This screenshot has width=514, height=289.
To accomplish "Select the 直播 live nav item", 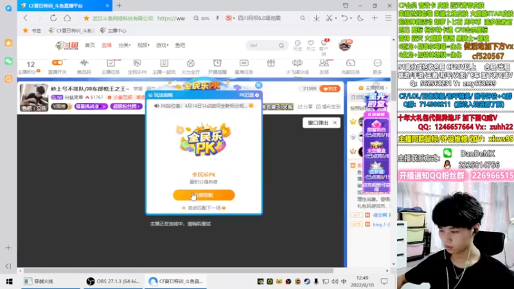I will [107, 45].
